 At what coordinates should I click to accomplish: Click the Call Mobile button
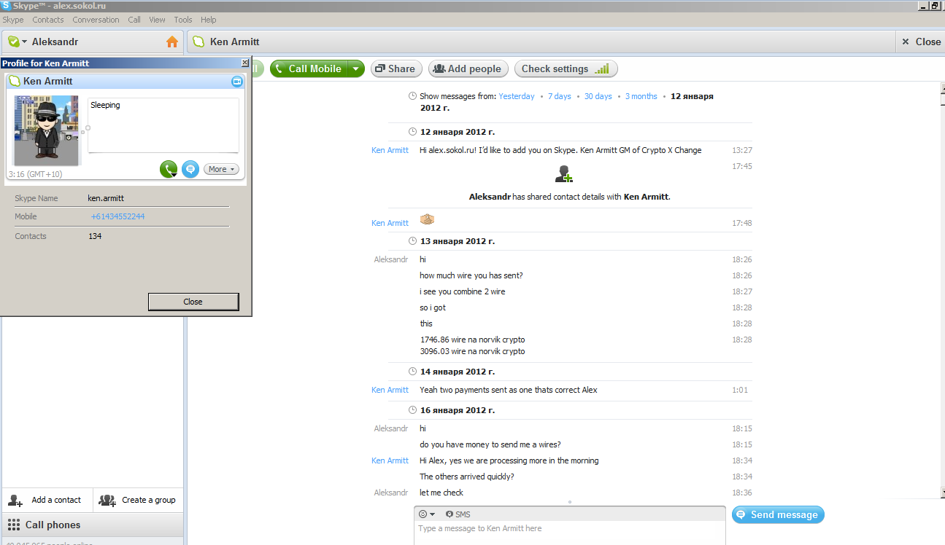pyautogui.click(x=309, y=68)
